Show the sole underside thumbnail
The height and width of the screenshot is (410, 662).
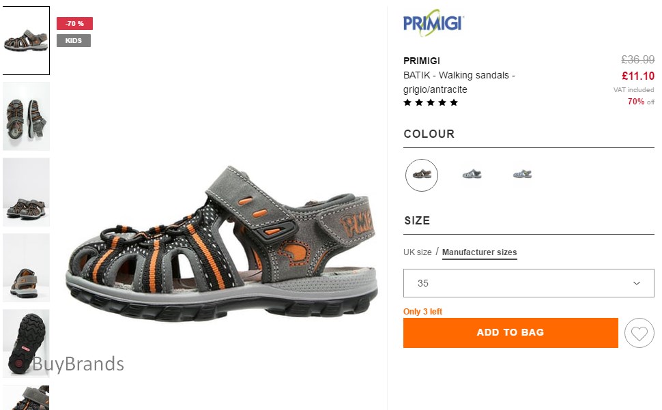point(26,343)
